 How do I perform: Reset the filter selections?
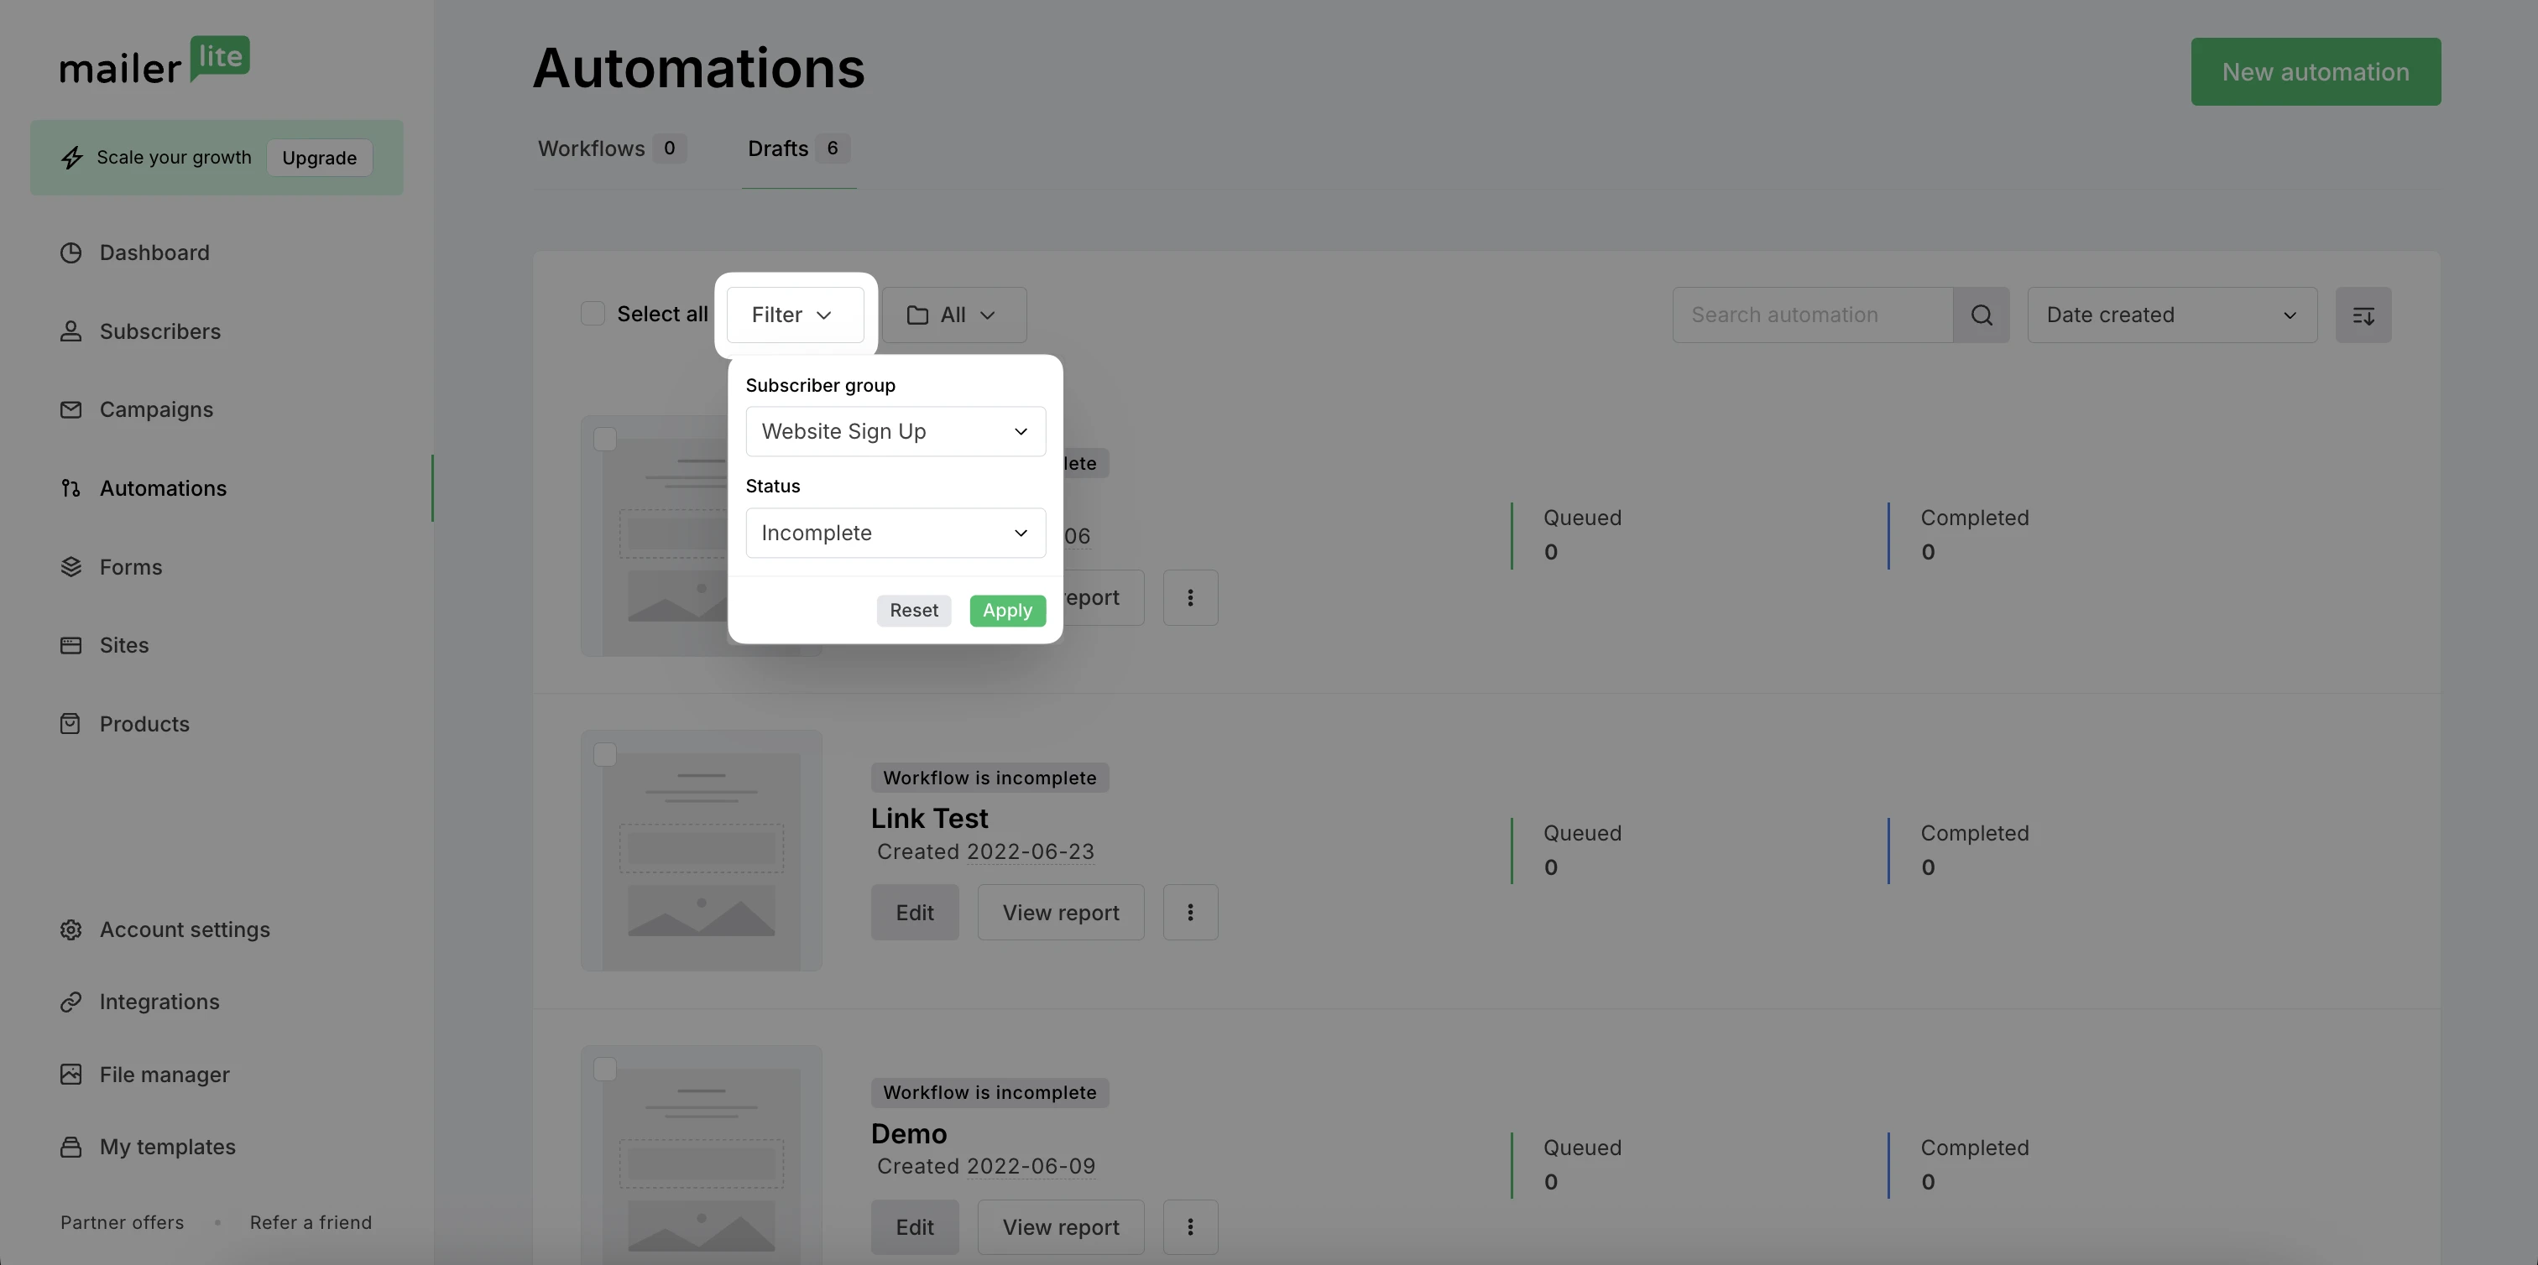[913, 612]
